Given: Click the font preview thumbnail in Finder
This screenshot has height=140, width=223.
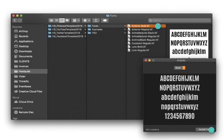Looking at the screenshot, I should 189,44.
